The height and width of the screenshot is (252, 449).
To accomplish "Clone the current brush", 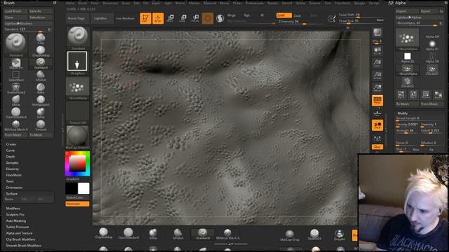I will [x=16, y=17].
